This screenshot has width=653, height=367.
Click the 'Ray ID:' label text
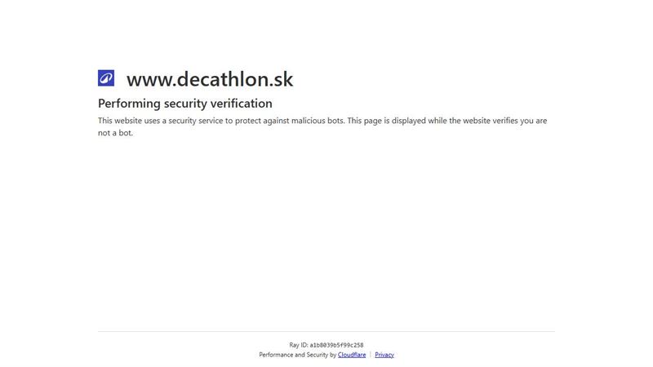point(298,345)
